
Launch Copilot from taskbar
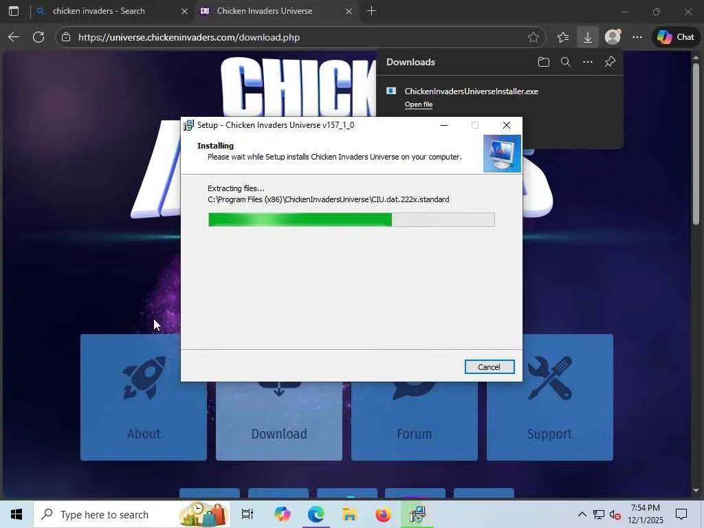click(283, 514)
